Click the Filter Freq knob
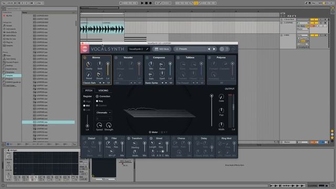336x189 pixels. click(108, 143)
